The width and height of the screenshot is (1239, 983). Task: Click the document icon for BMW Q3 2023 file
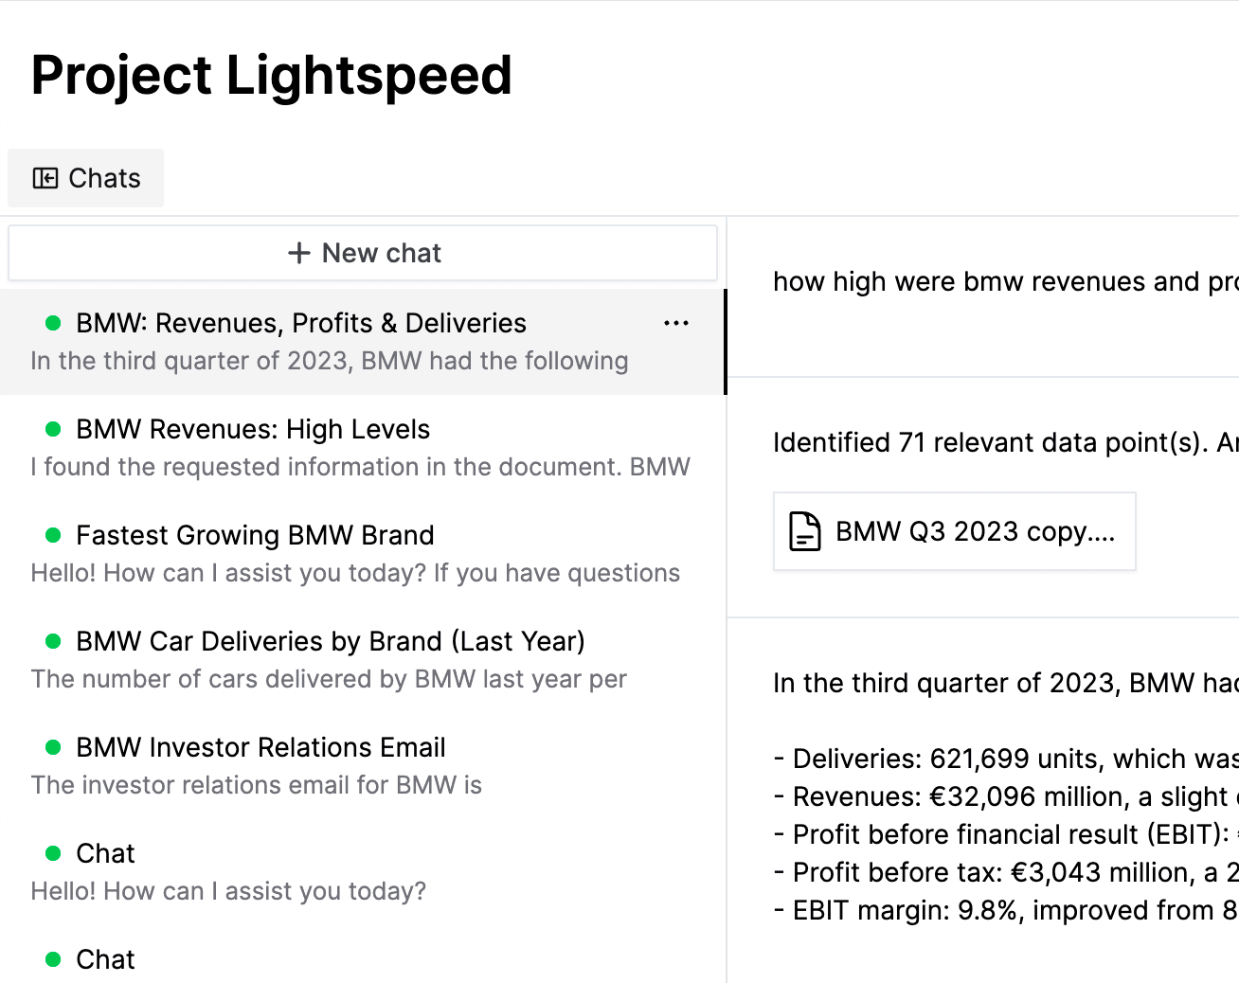(x=804, y=531)
